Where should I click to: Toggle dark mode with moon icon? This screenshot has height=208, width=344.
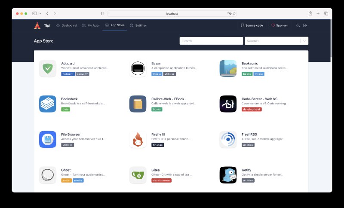pyautogui.click(x=298, y=25)
